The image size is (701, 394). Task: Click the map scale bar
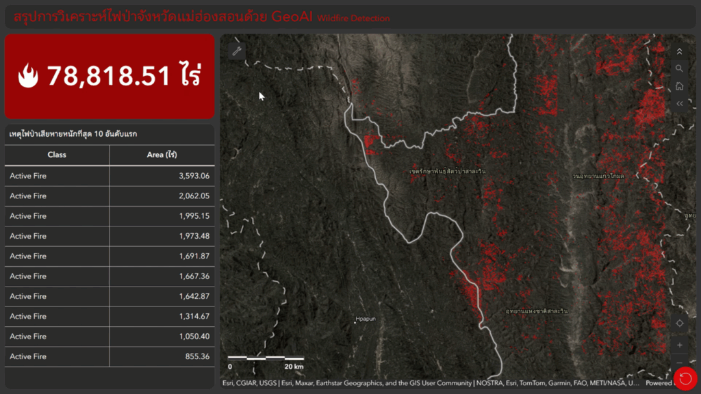click(266, 358)
